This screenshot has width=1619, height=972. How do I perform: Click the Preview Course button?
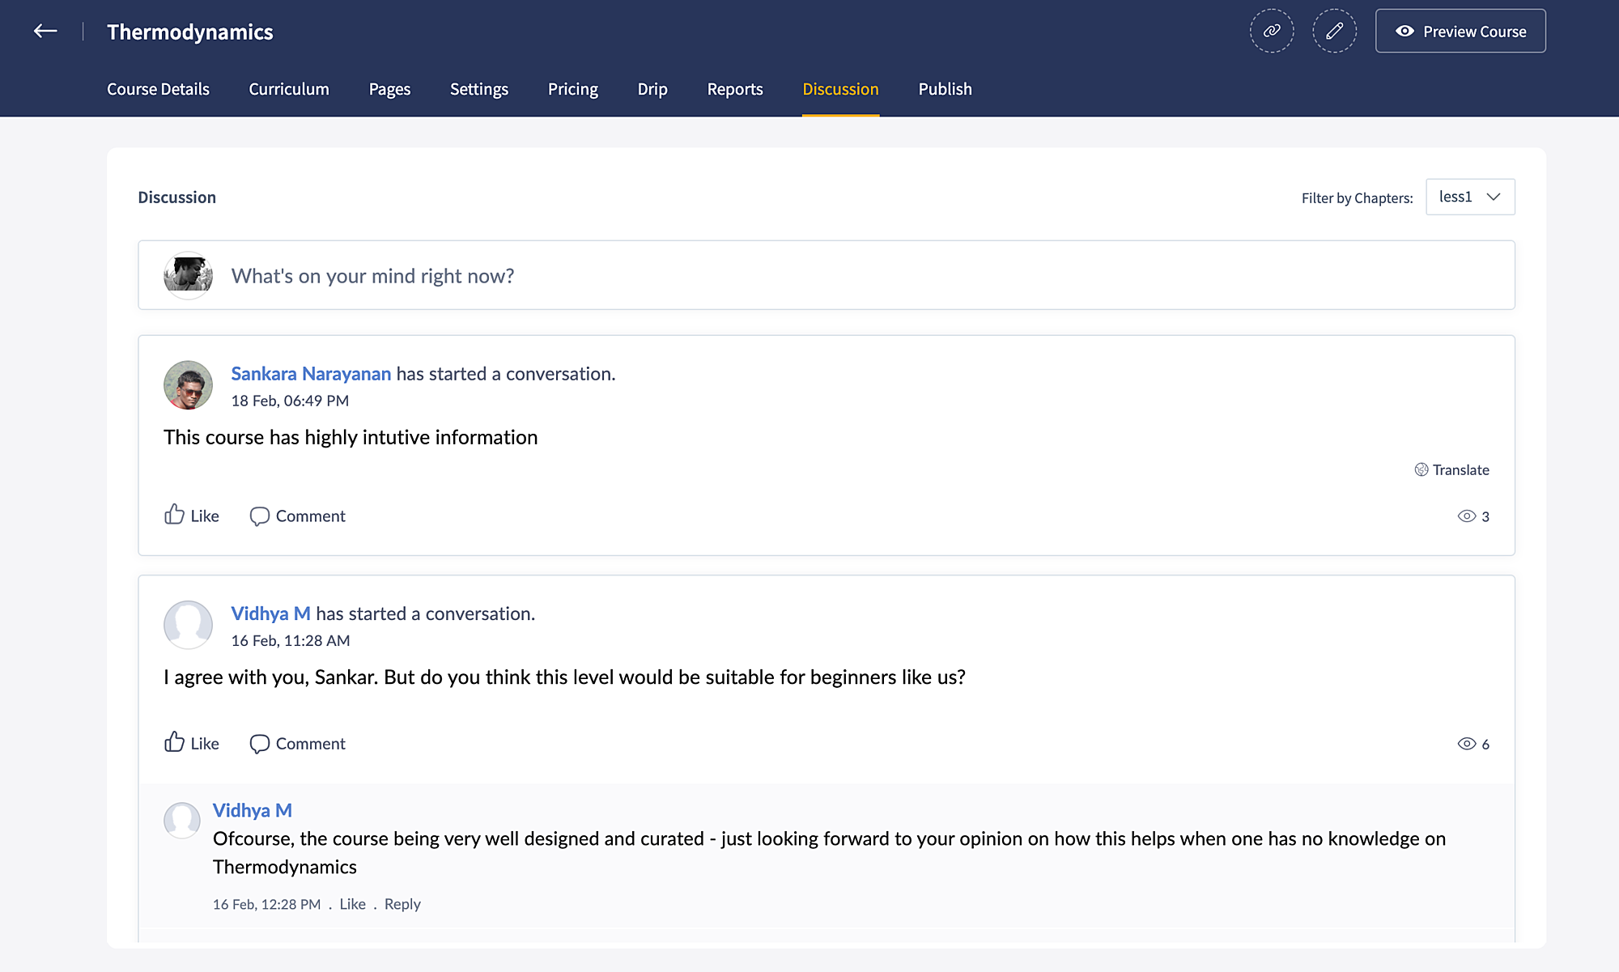[1460, 32]
